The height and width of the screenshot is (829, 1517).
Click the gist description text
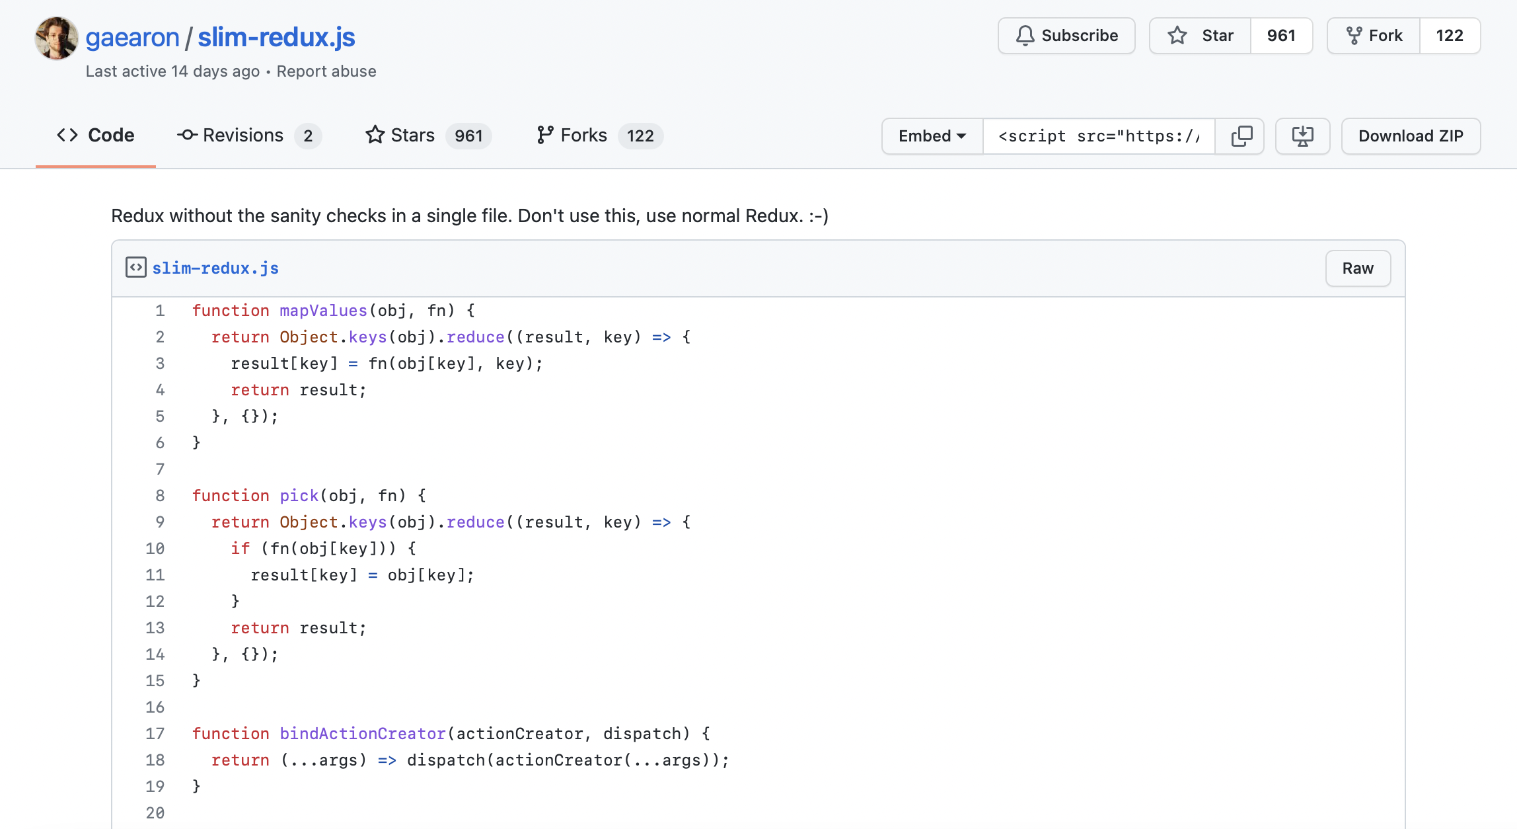(x=470, y=216)
